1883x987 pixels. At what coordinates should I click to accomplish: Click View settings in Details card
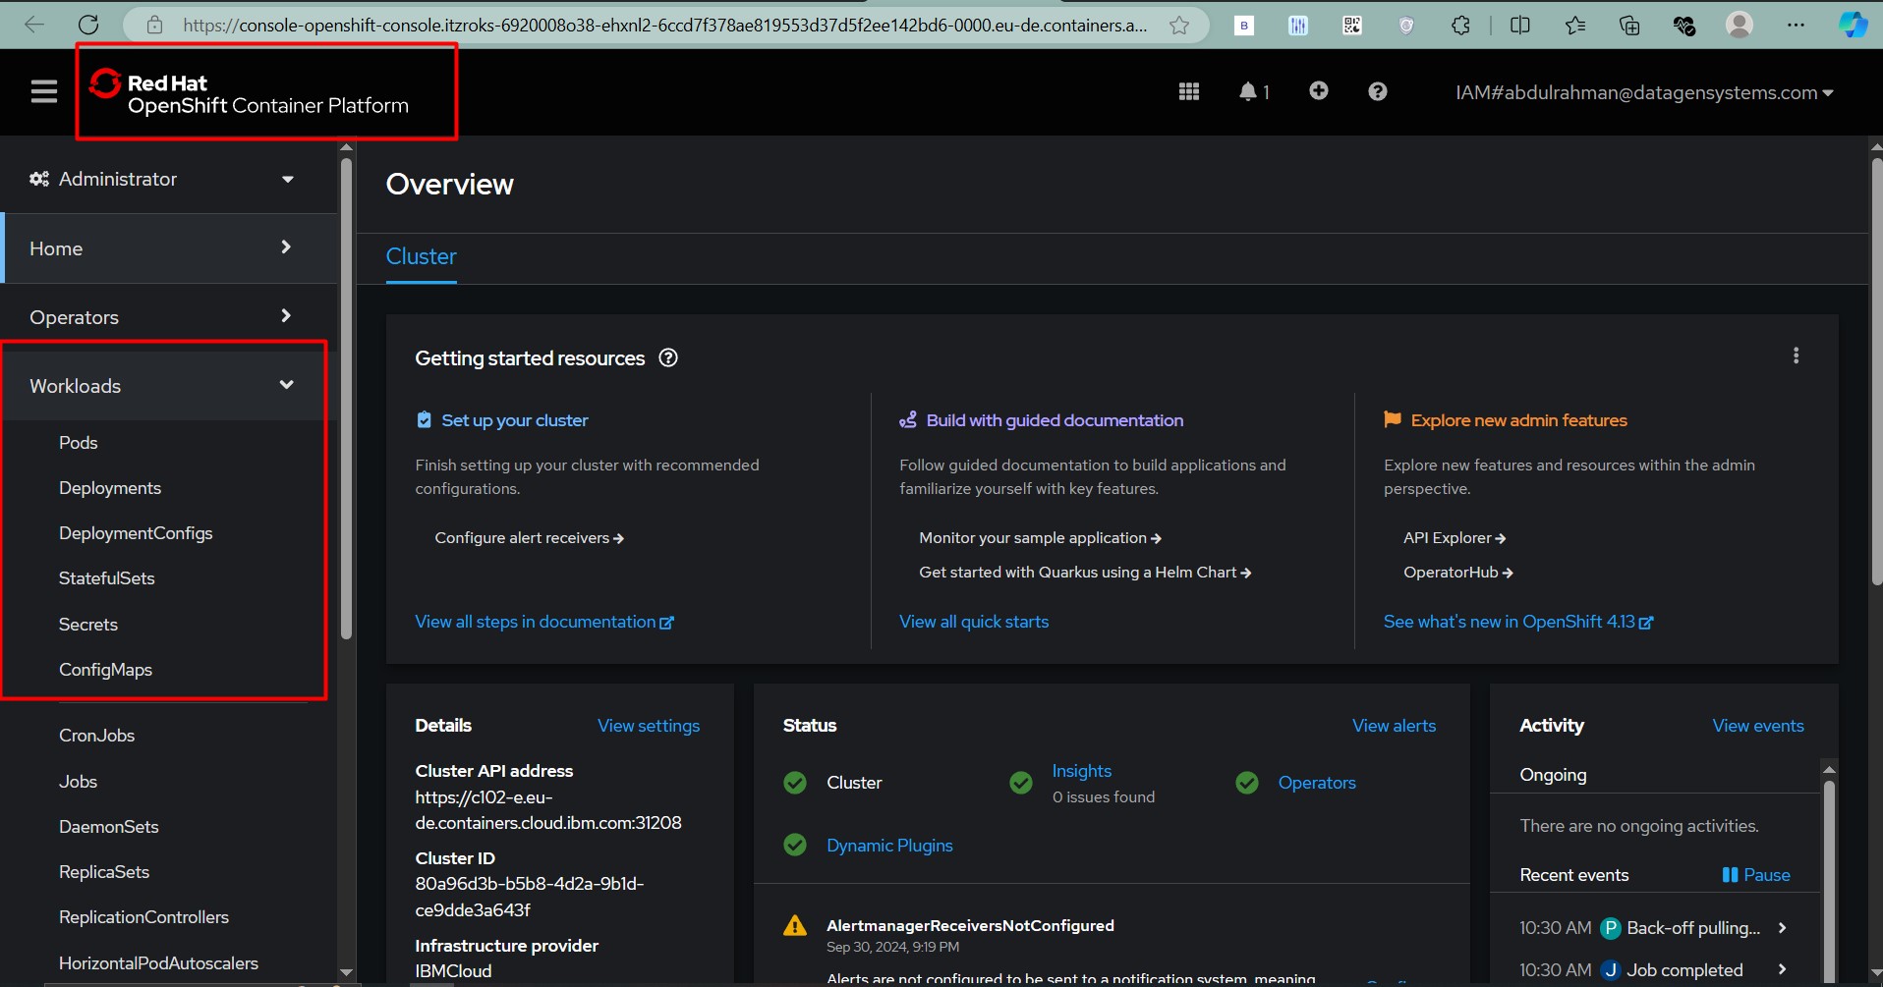(649, 726)
